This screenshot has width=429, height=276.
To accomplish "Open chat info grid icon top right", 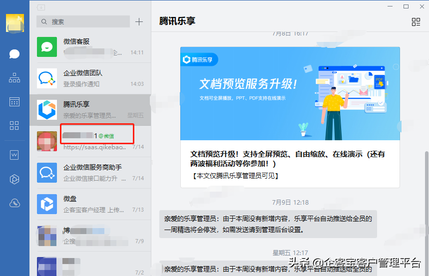I will click(x=416, y=22).
